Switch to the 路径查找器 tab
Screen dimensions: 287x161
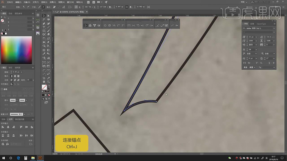point(20,119)
